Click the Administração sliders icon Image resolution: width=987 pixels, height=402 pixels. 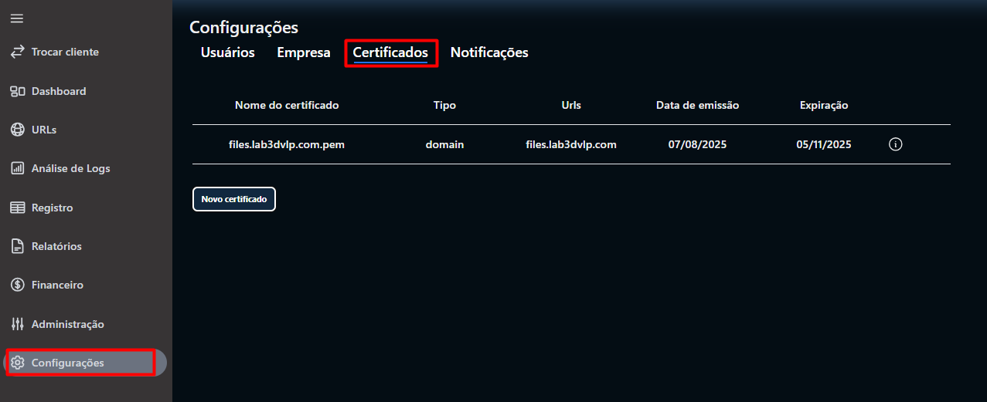point(17,324)
